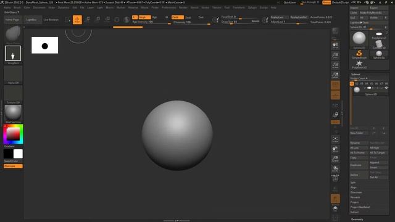This screenshot has height=222, width=395.
Task: Click the Import tool button
Action: pyautogui.click(x=359, y=8)
